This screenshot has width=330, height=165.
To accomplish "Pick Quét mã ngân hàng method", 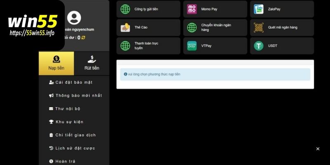I will (x=282, y=28).
